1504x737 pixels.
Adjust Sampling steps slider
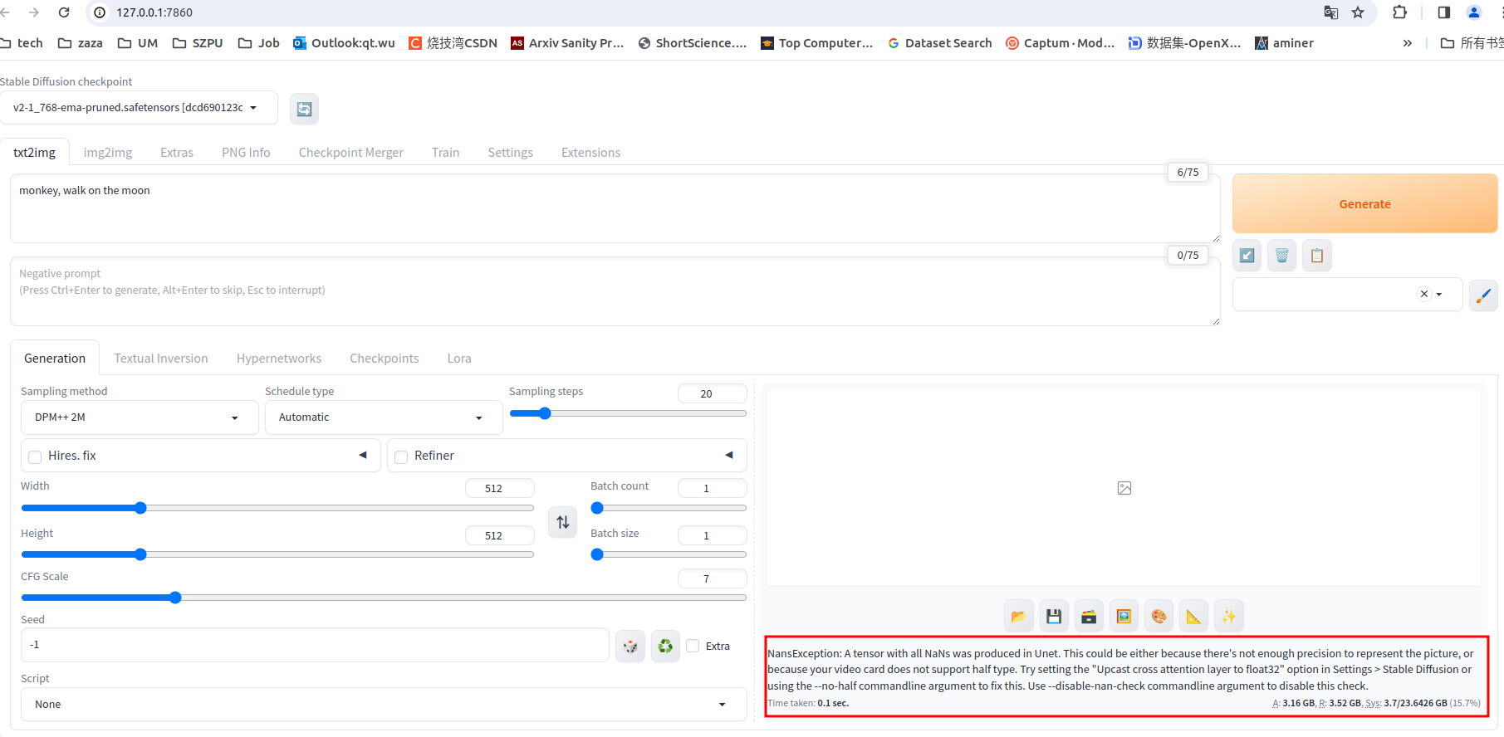click(x=545, y=413)
